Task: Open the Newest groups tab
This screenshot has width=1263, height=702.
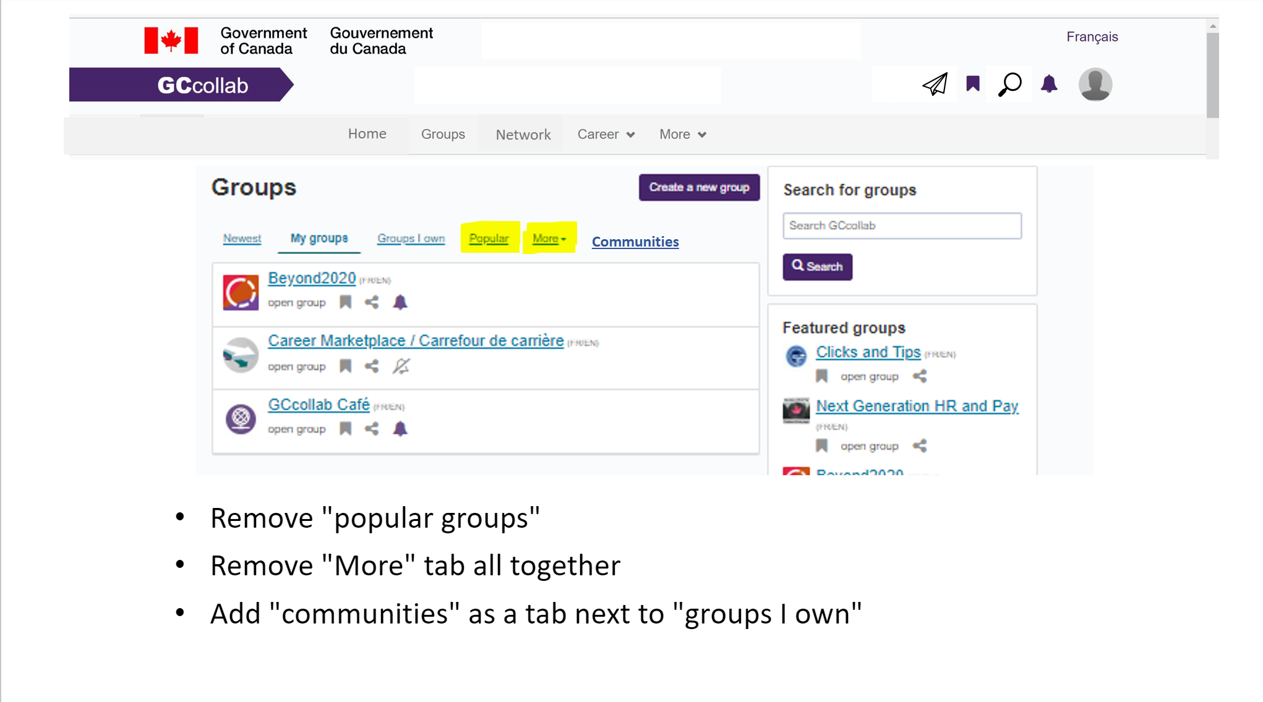Action: (x=242, y=239)
